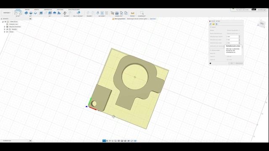The width and height of the screenshot is (269, 151).
Task: Click the first Aktionen icon
Action: click(x=98, y=13)
